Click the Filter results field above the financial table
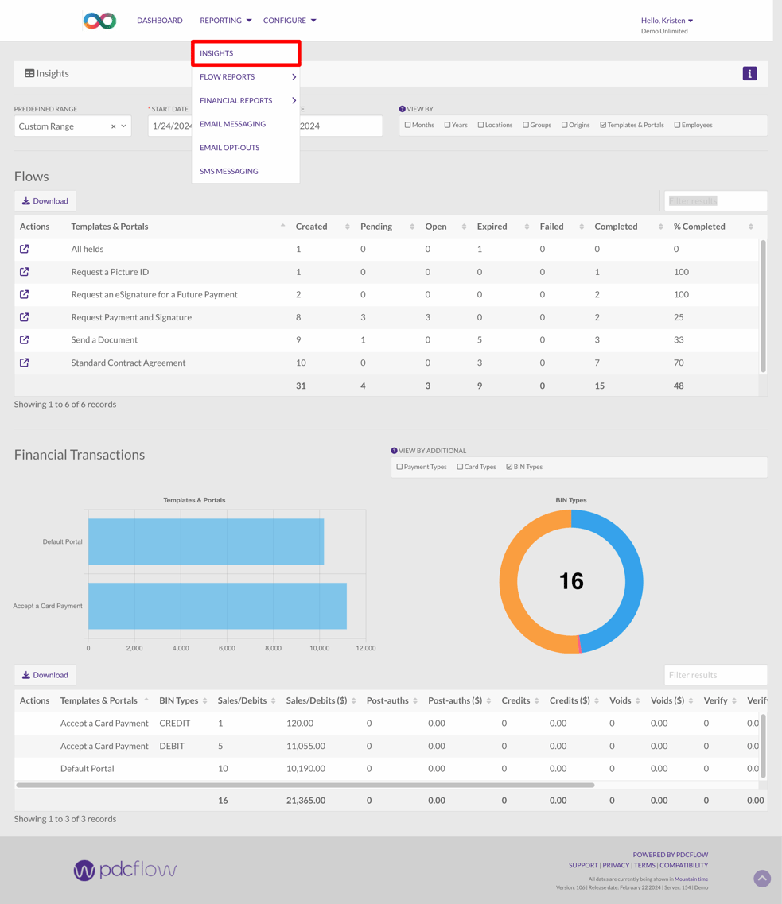The image size is (782, 904). coord(714,674)
